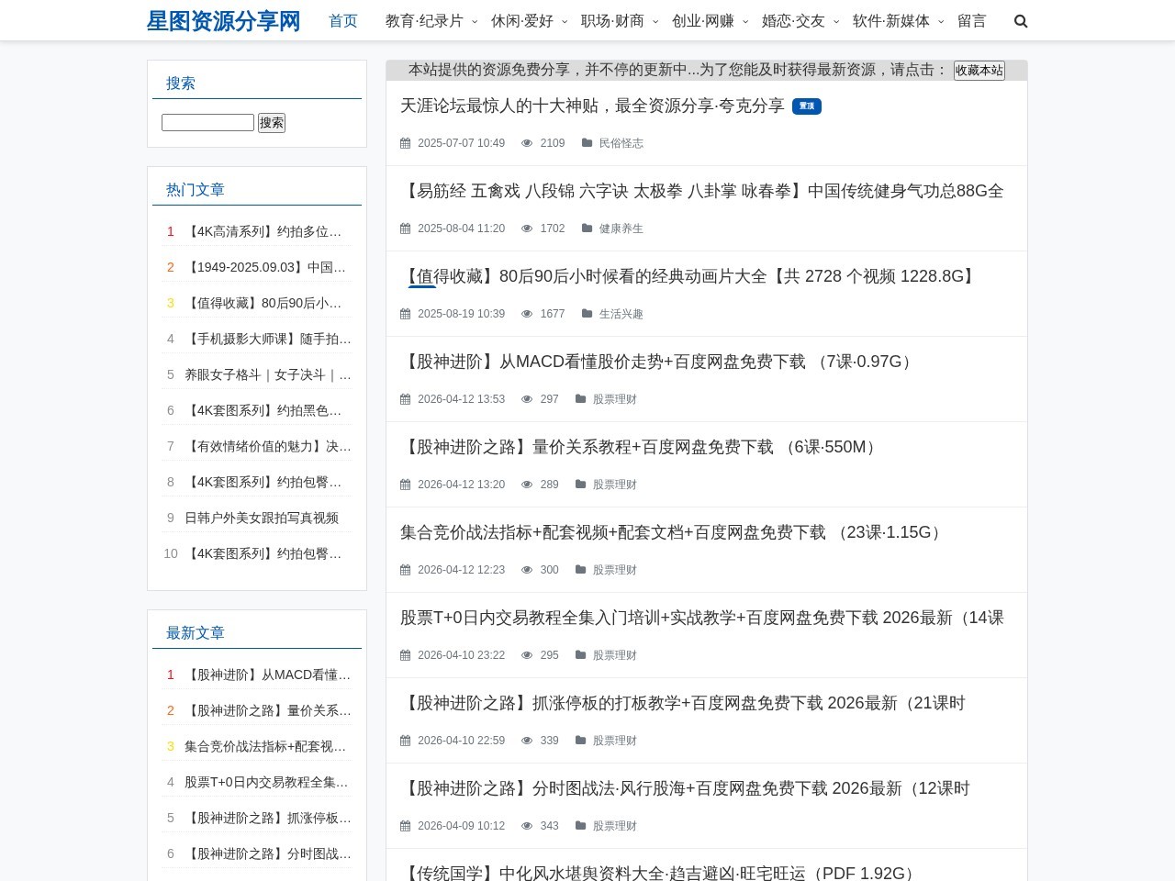Open main list article 分时图战法·风行股海
The width and height of the screenshot is (1175, 881).
(x=685, y=788)
